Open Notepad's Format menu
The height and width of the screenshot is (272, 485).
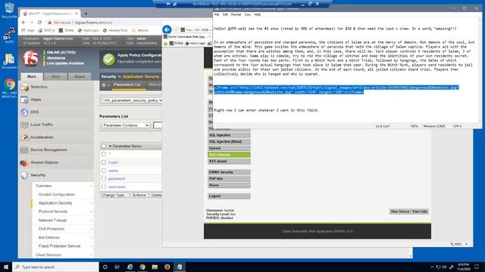tap(236, 14)
